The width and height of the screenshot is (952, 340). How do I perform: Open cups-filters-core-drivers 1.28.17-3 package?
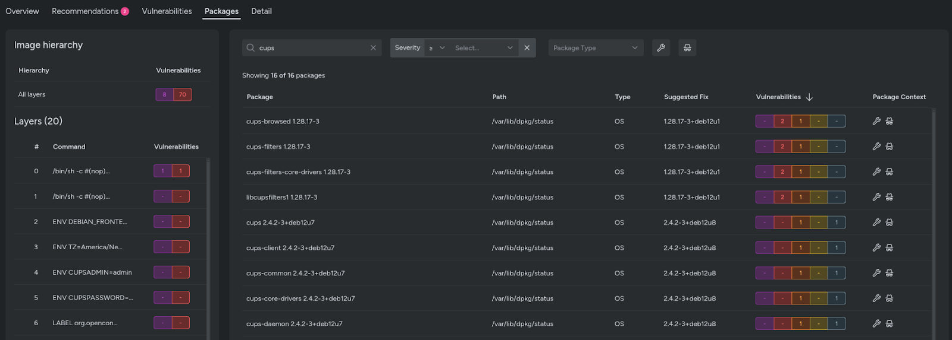click(298, 172)
